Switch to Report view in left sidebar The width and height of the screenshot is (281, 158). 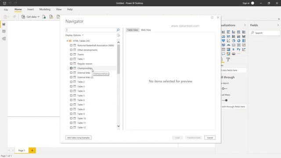coord(4,24)
